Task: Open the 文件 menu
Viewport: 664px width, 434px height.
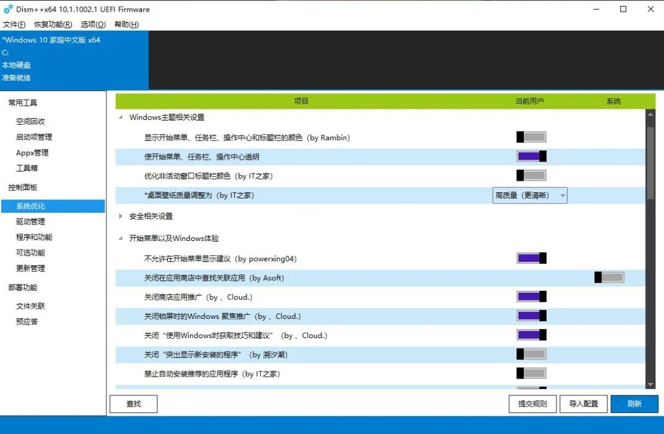Action: (14, 24)
